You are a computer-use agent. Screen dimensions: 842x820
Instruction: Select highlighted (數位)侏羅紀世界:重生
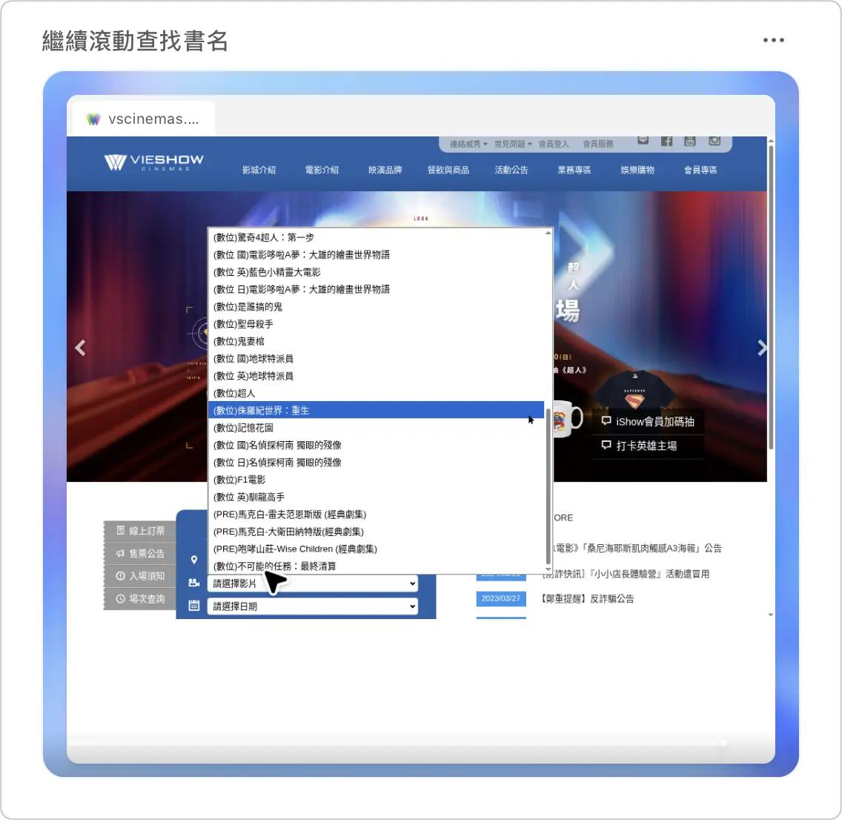pyautogui.click(x=376, y=410)
